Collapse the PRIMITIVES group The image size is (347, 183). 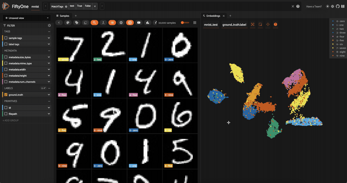click(49, 101)
